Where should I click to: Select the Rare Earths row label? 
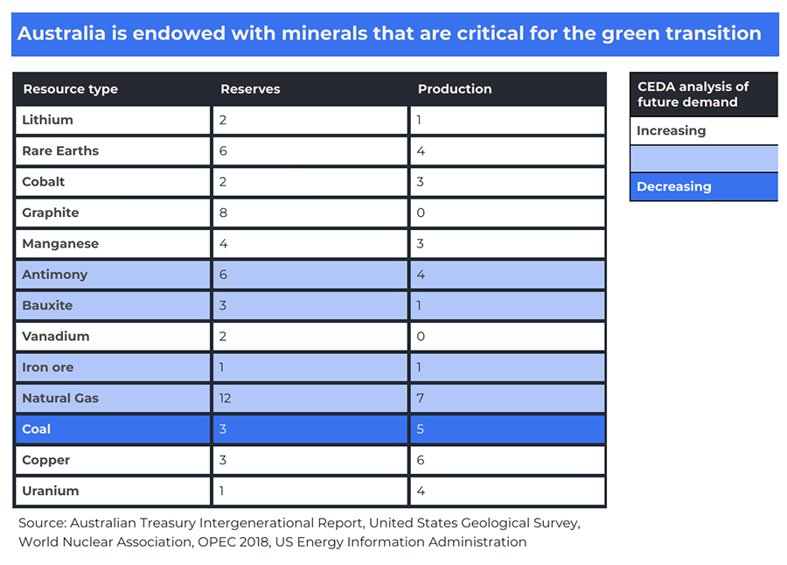point(60,150)
